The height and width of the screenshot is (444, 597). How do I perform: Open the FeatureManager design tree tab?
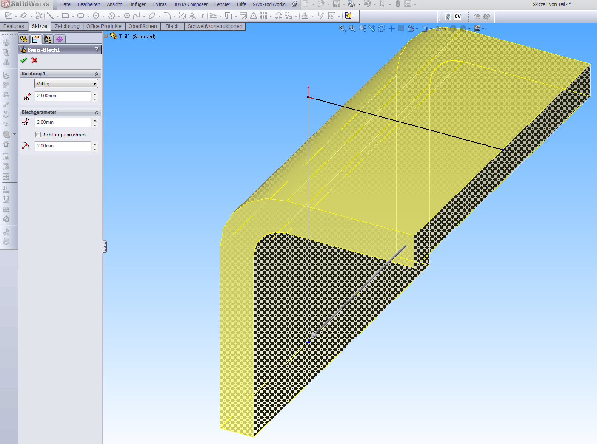point(24,39)
